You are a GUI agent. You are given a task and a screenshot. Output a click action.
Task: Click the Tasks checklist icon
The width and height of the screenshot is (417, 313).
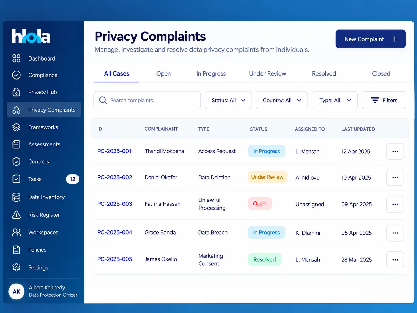(x=16, y=179)
